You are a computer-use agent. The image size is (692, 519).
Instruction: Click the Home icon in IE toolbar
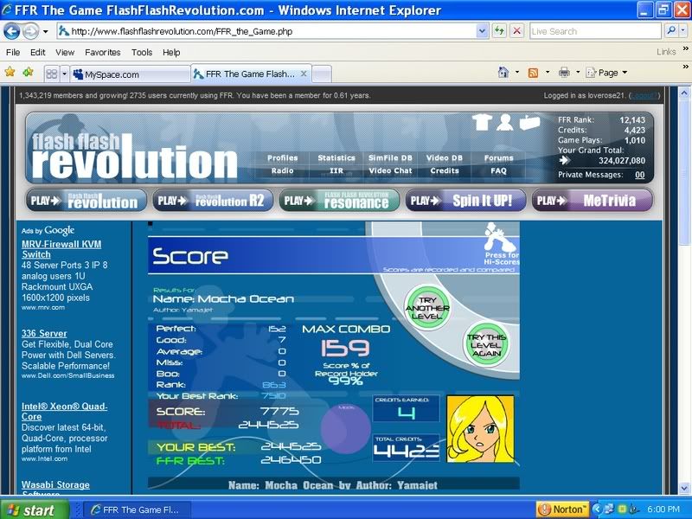coord(503,73)
